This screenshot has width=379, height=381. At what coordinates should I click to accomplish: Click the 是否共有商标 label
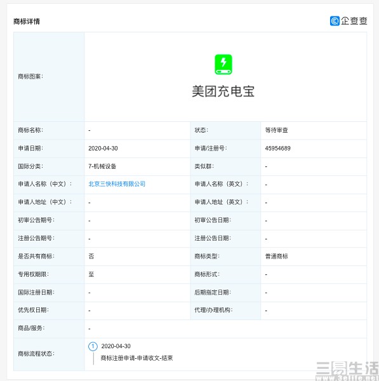[36, 256]
